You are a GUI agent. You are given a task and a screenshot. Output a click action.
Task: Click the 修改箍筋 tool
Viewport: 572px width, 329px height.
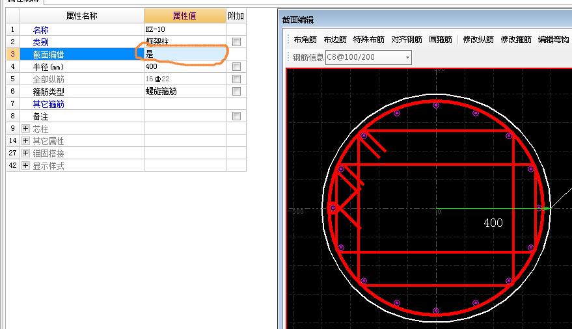tap(516, 40)
